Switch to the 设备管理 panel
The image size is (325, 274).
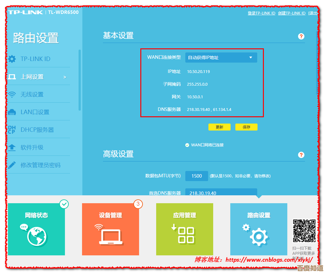pos(110,229)
